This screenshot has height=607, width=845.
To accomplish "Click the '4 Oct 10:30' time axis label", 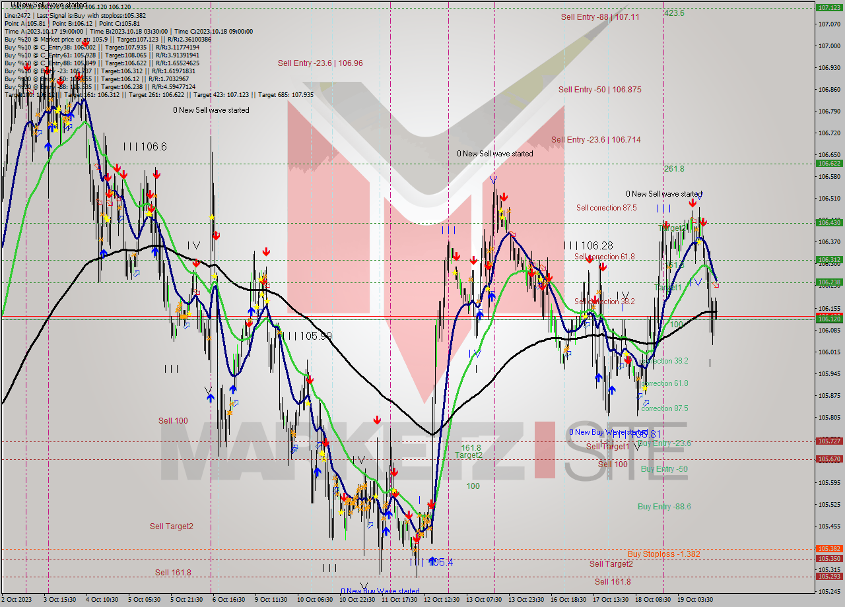I will point(102,600).
